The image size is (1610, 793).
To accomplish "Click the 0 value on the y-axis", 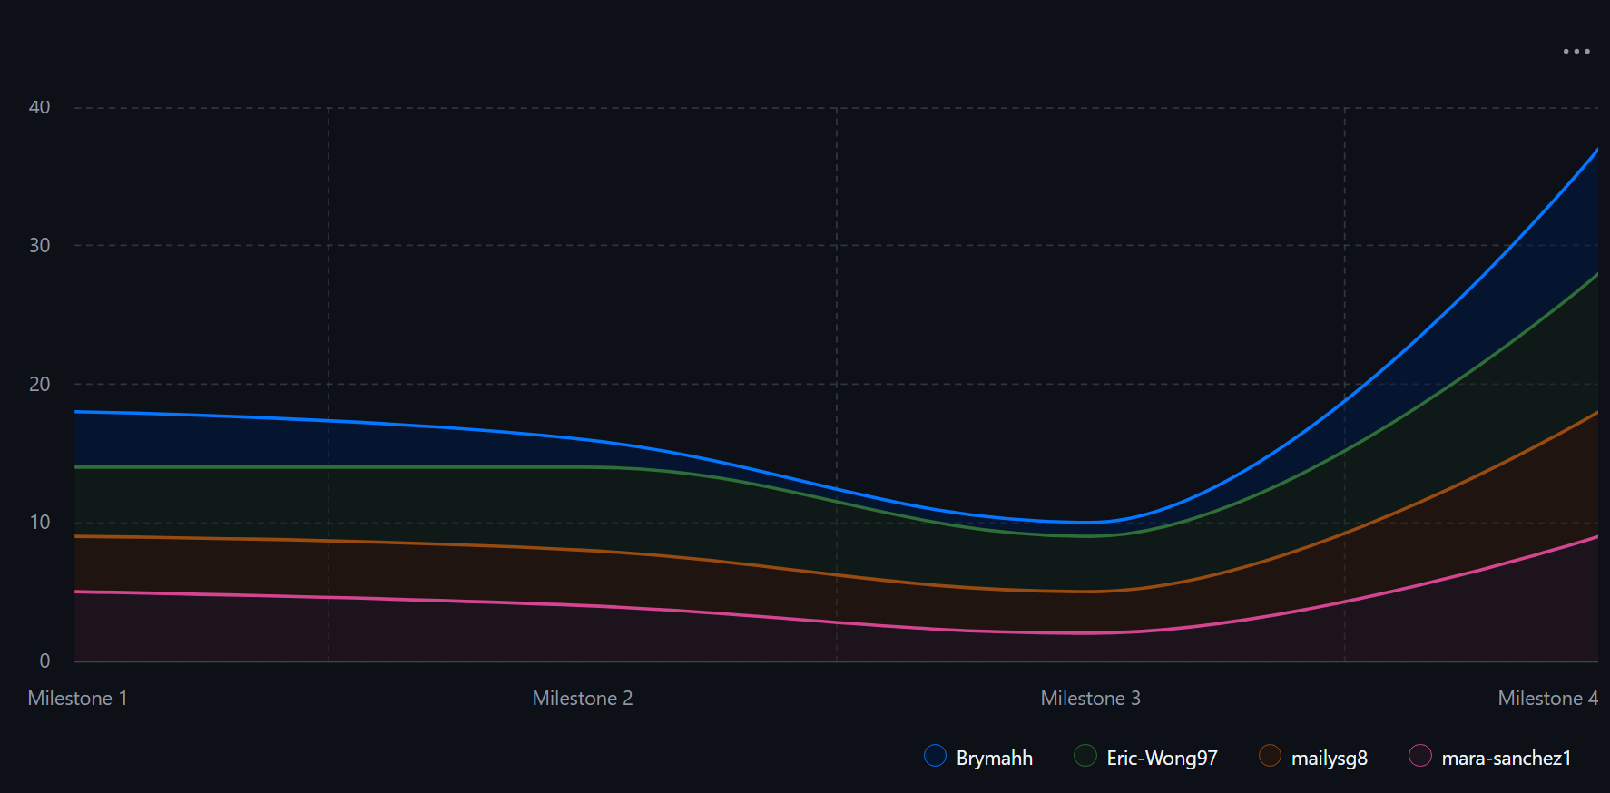I will pos(44,661).
